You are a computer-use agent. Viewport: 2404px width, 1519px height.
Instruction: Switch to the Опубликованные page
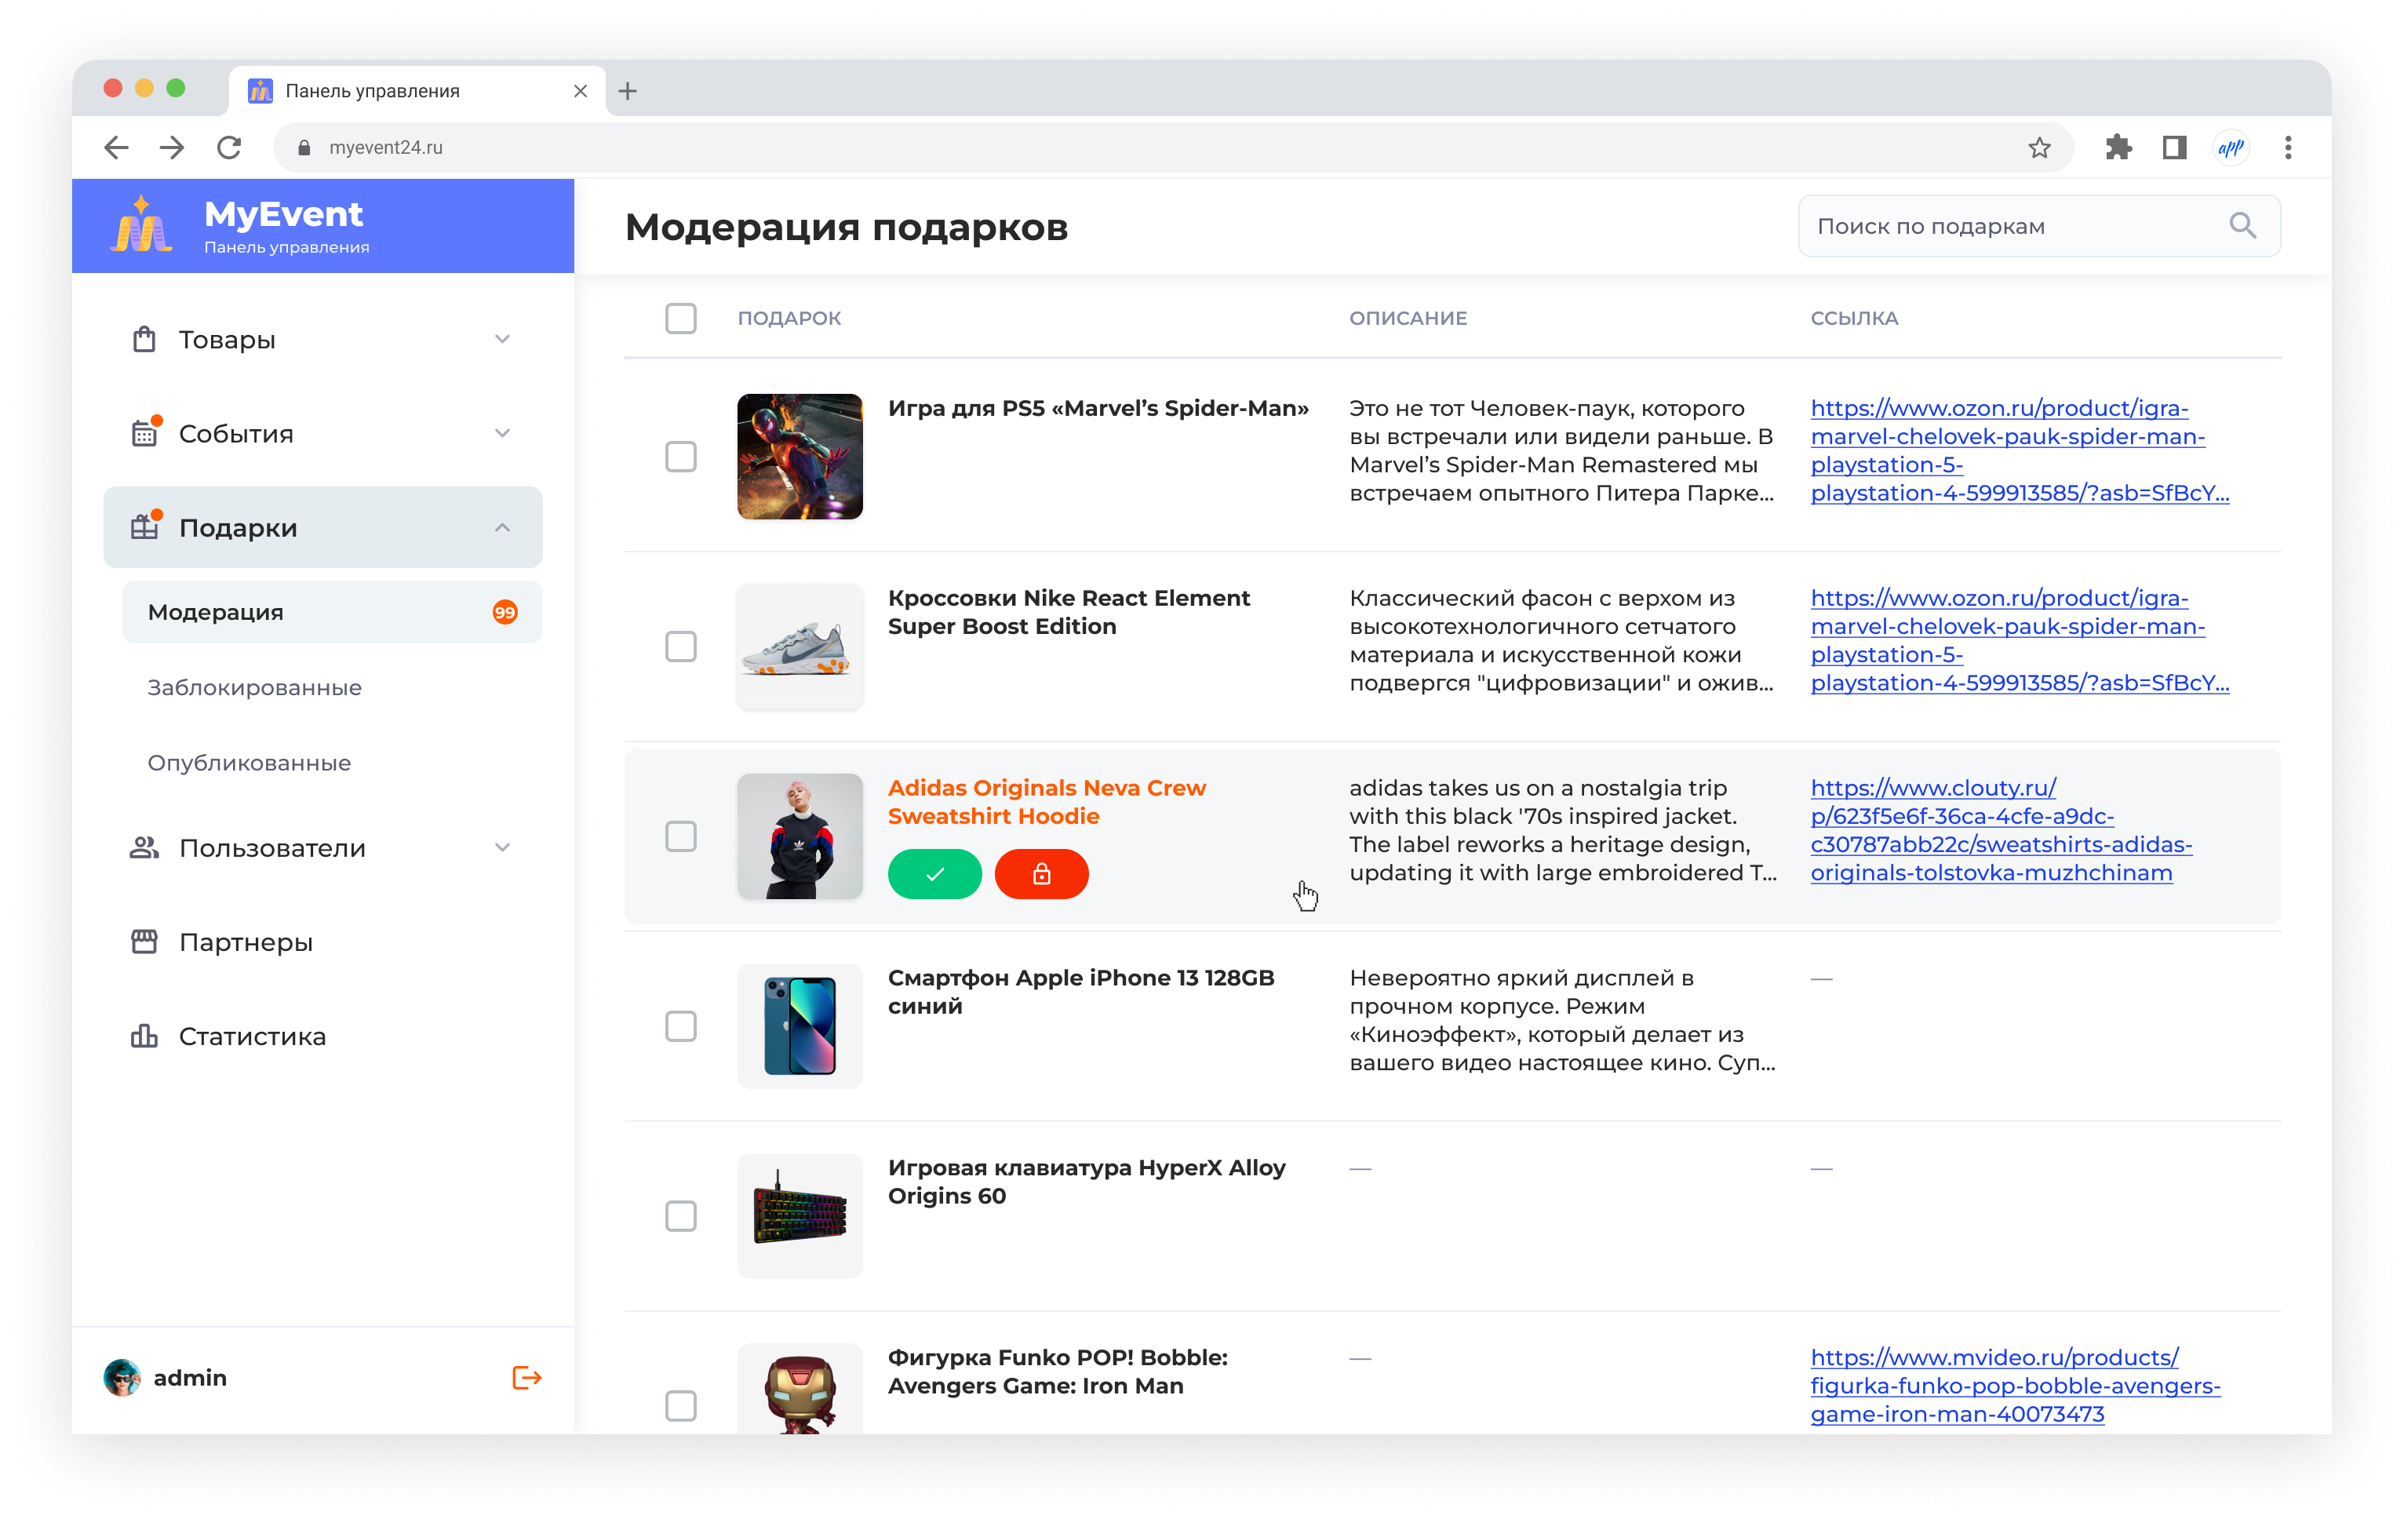[250, 762]
